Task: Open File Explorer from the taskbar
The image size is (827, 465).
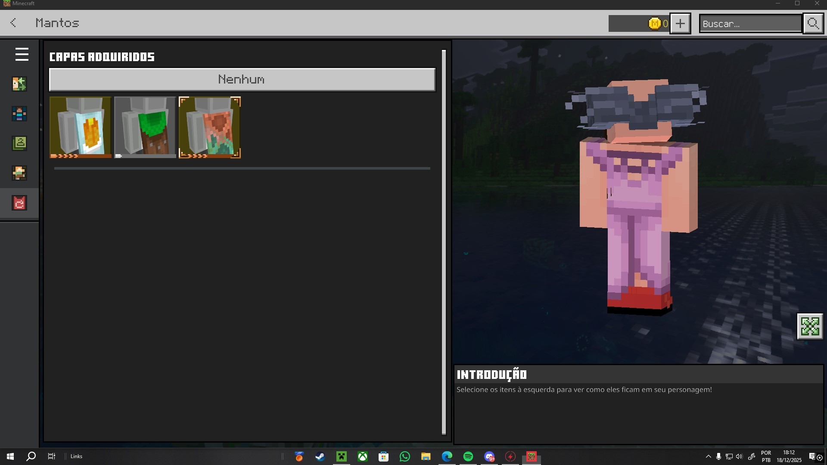Action: [426, 456]
